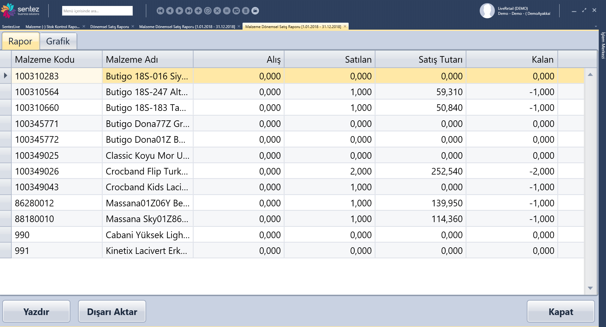This screenshot has height=327, width=606.
Task: Click the next record arrow icon
Action: pyautogui.click(x=179, y=11)
